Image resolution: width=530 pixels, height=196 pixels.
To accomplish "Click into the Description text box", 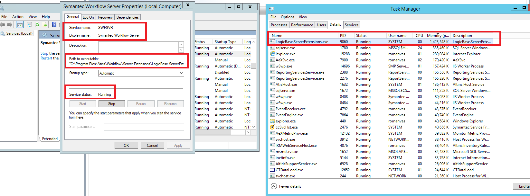I will pyautogui.click(x=138, y=47).
